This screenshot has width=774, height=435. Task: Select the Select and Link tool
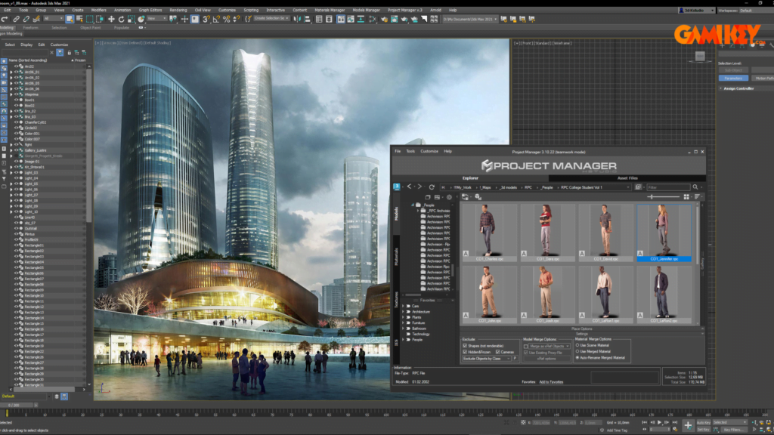point(16,19)
